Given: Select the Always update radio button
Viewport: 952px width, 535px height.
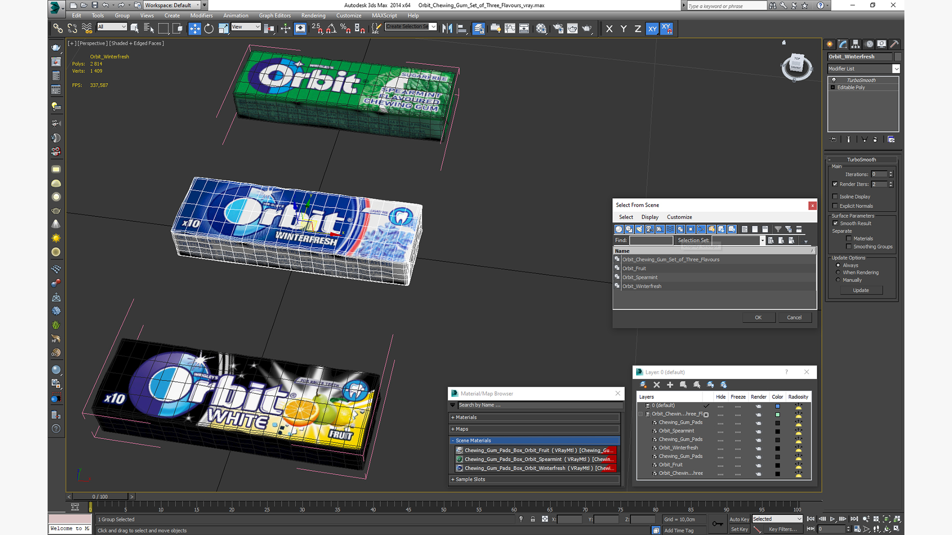Looking at the screenshot, I should pos(838,266).
